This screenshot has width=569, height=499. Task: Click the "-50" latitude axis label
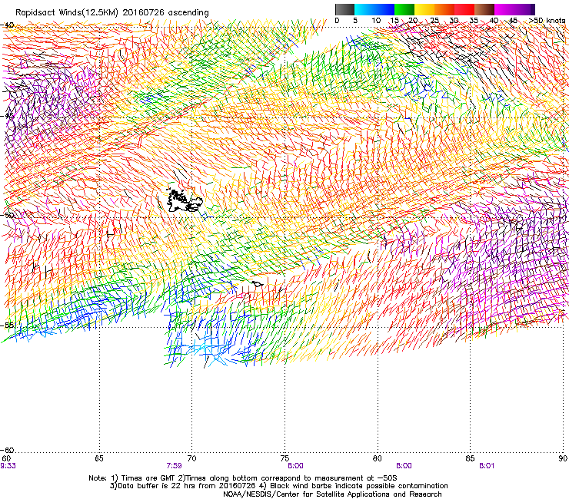point(8,215)
